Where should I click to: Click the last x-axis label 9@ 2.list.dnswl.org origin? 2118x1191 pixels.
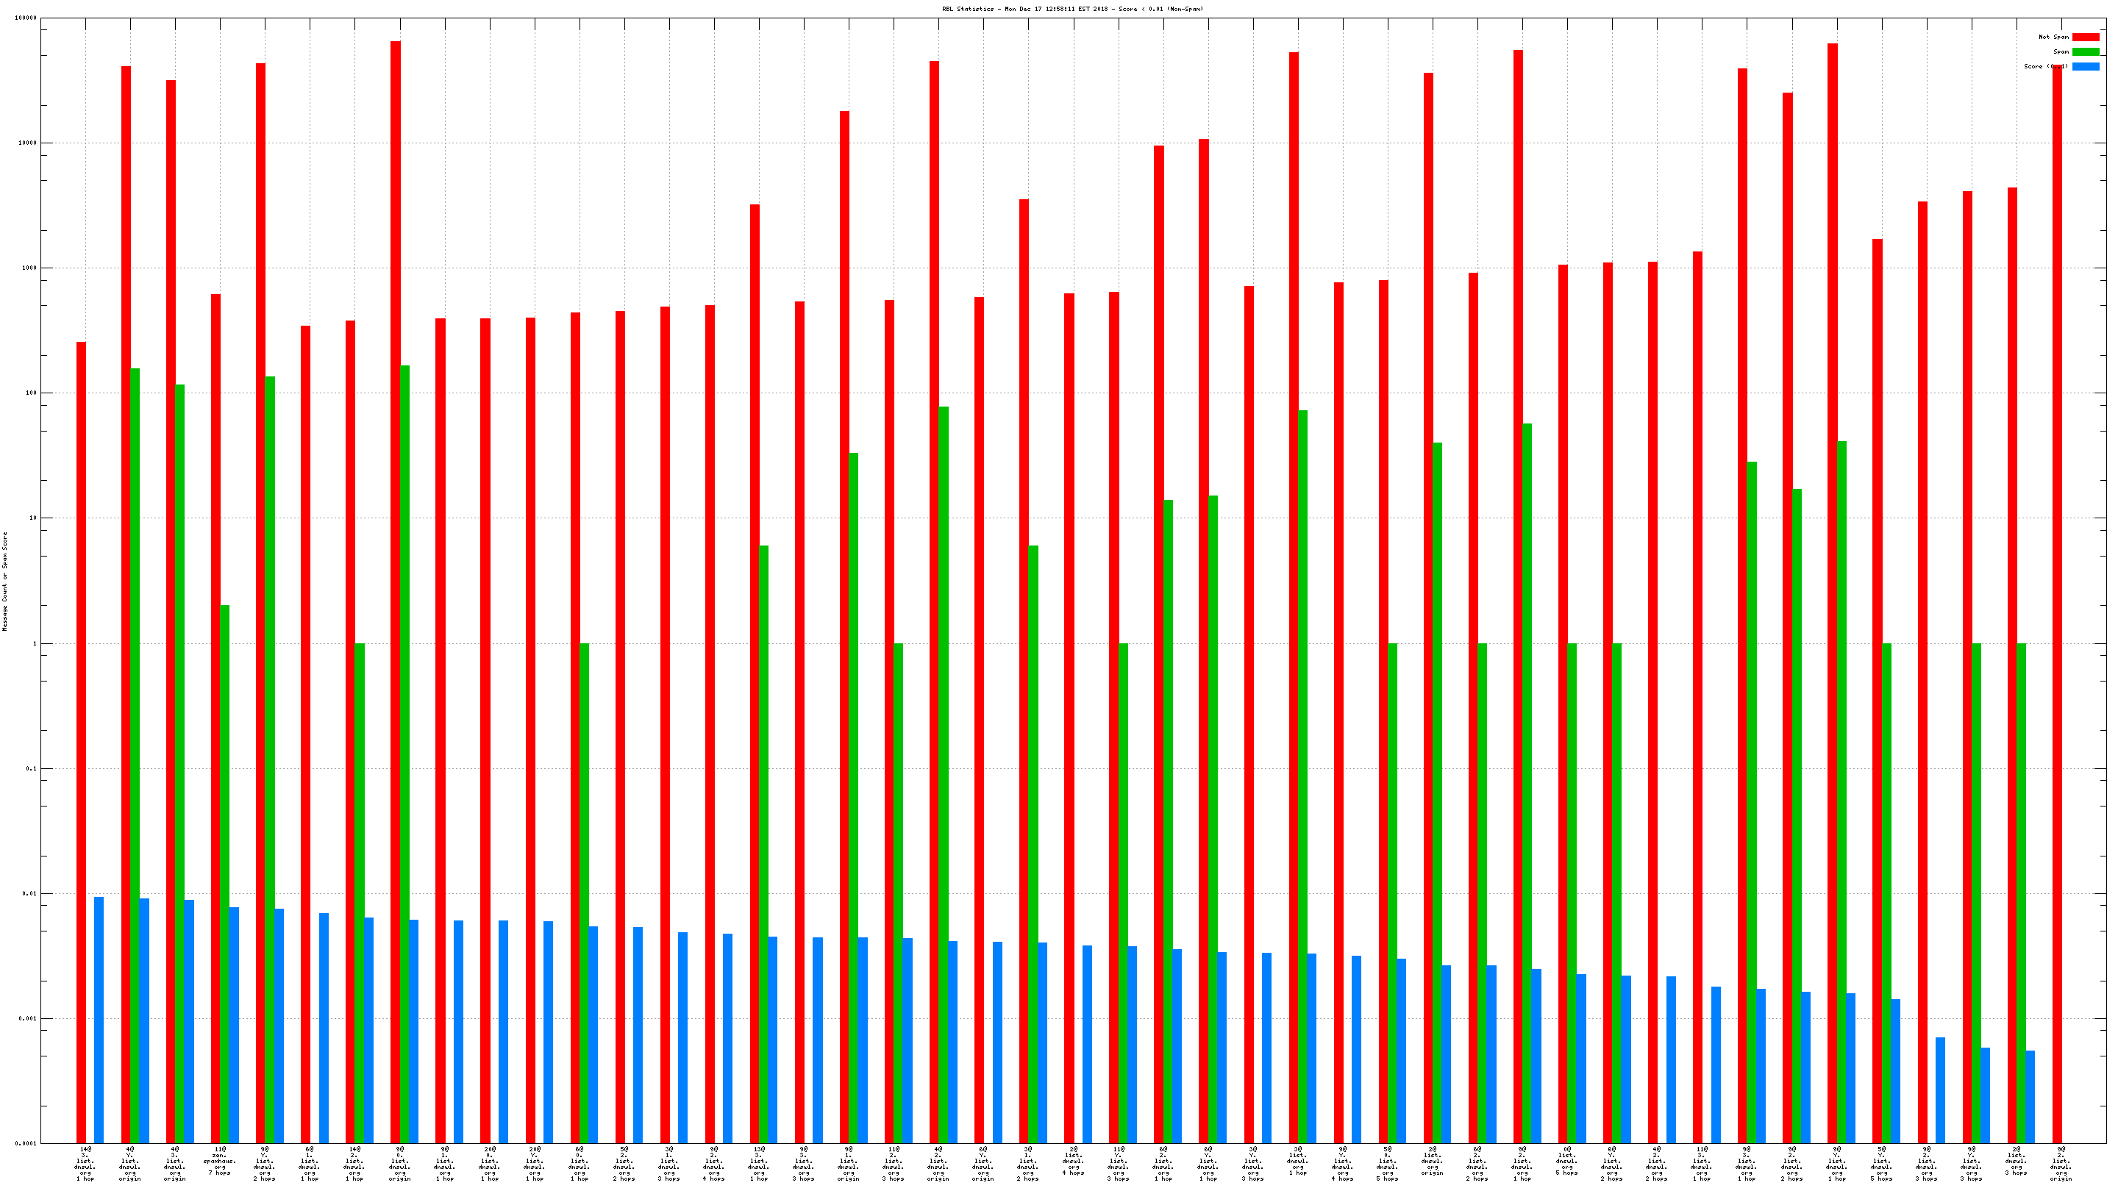tap(2061, 1163)
